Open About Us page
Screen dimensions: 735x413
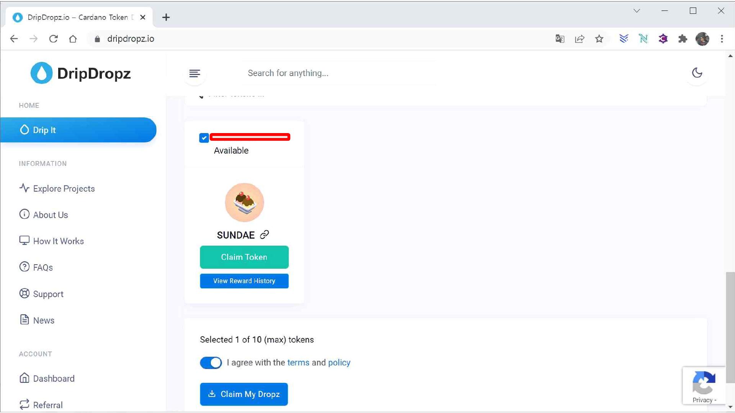point(44,215)
